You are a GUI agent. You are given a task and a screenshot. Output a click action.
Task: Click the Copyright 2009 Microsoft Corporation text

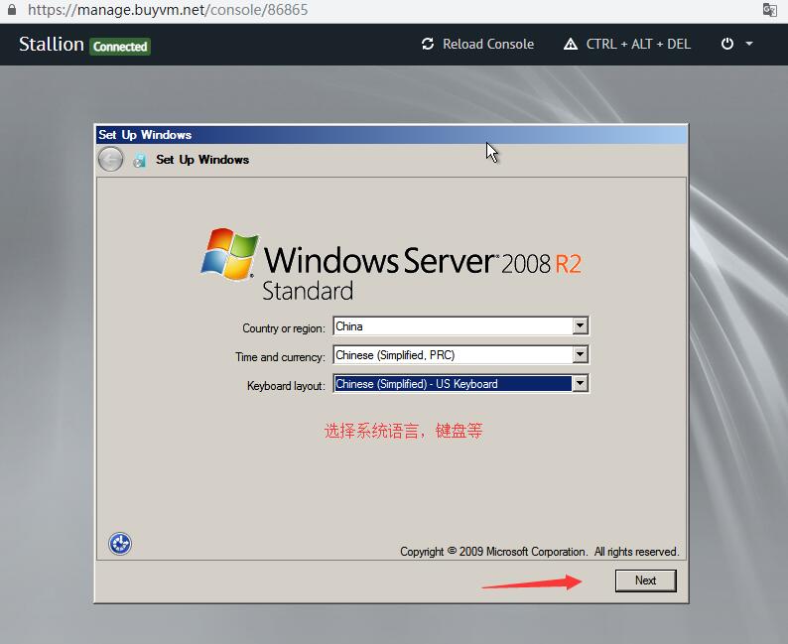(539, 552)
